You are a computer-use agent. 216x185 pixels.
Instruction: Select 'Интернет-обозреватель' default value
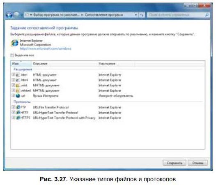tap(116, 96)
